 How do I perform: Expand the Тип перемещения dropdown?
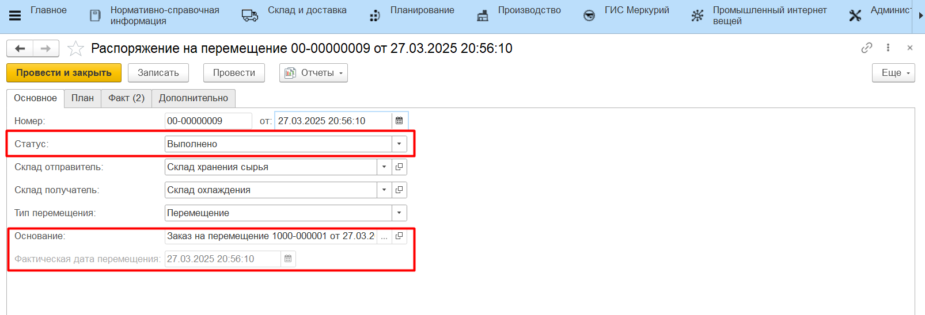click(x=399, y=213)
